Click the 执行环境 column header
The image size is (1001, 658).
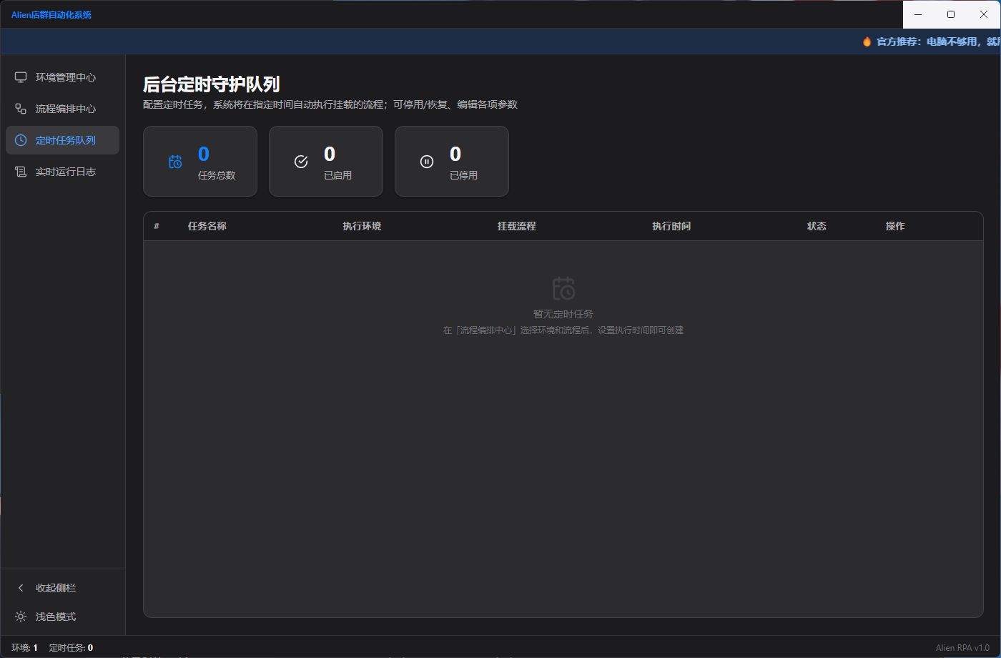[x=362, y=226]
